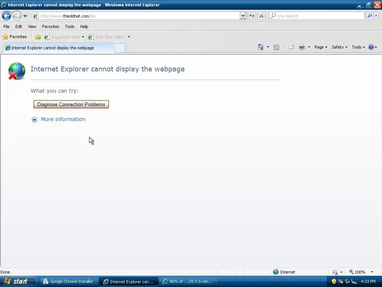This screenshot has width=382, height=287.
Task: Open the Tools menu in menu bar
Action: click(x=70, y=27)
